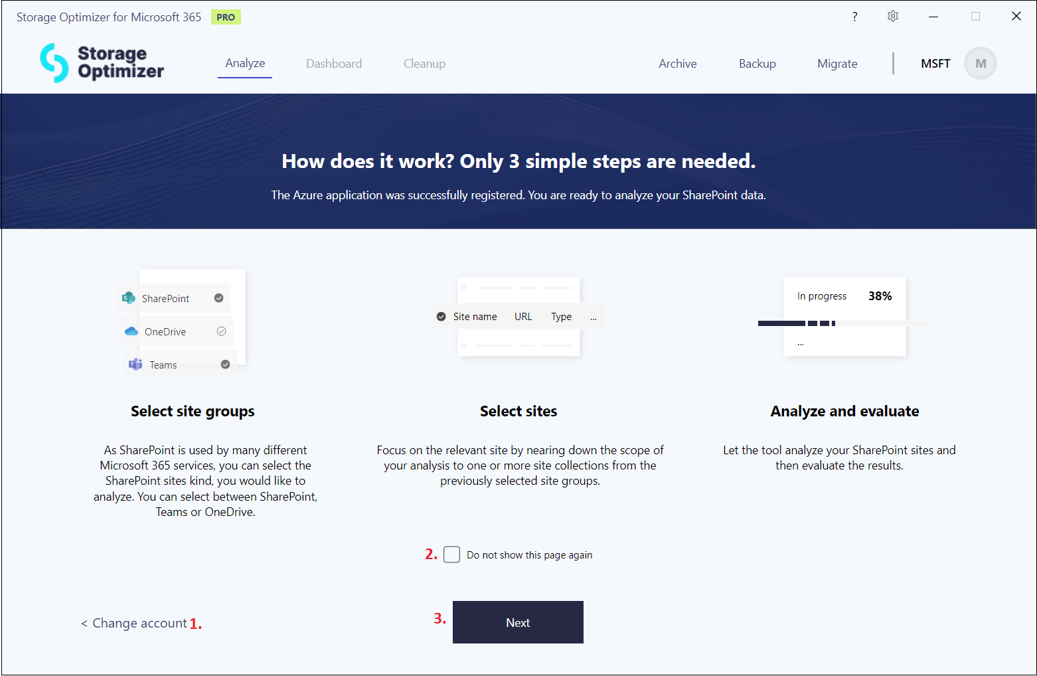
Task: Click the Teams icon in the illustration
Action: click(x=135, y=365)
